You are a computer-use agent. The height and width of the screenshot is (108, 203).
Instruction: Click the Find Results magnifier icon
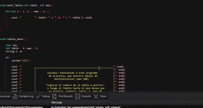pyautogui.click(x=55, y=96)
